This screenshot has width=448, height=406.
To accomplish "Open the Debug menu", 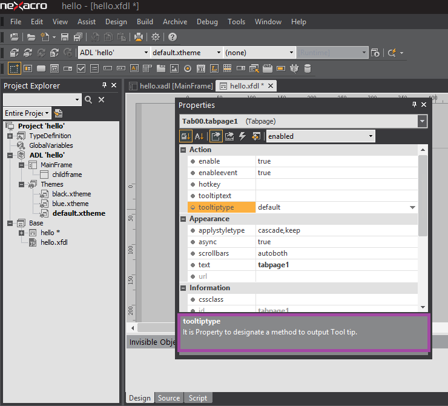I will click(x=207, y=22).
